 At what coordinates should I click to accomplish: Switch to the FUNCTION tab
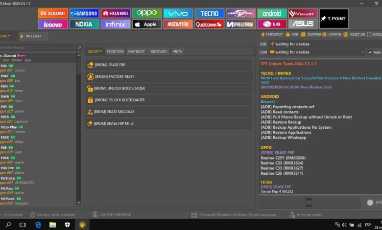pyautogui.click(x=115, y=51)
